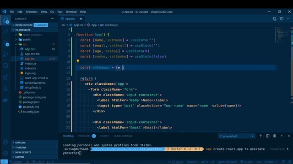Select the App.tsx editor tab
The height and width of the screenshot is (164, 293).
[71, 19]
